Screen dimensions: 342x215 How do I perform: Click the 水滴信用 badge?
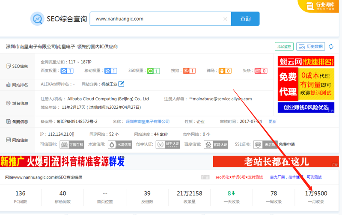point(120,144)
